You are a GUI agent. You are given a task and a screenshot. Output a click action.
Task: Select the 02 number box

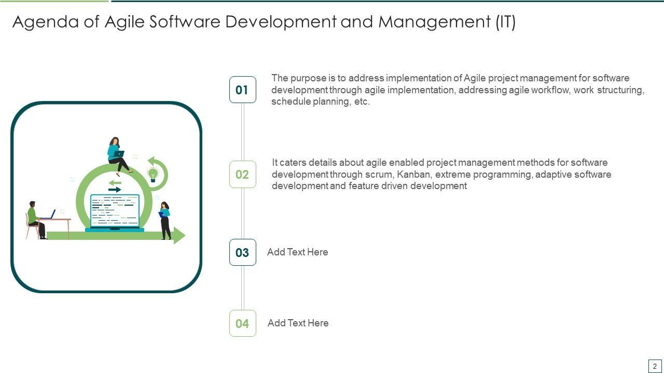tap(242, 174)
